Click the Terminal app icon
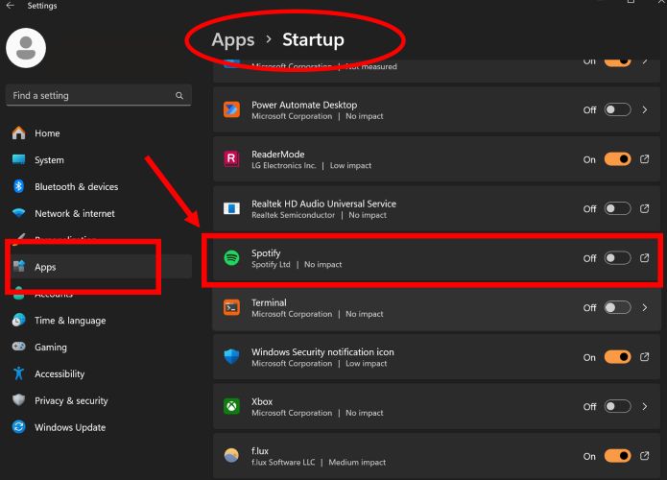Screen dimensions: 667x480 (231, 308)
